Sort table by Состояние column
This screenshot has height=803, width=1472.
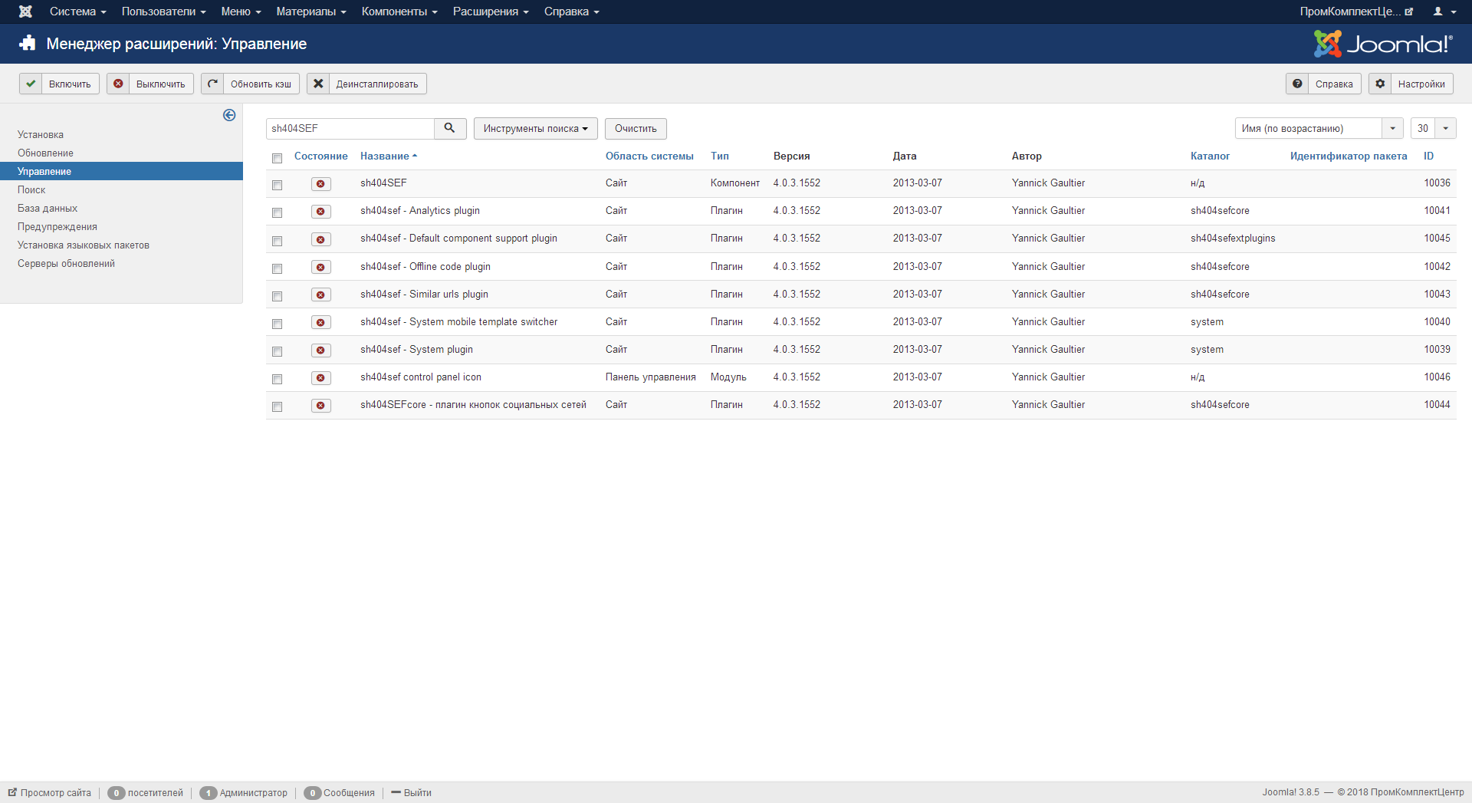click(320, 156)
